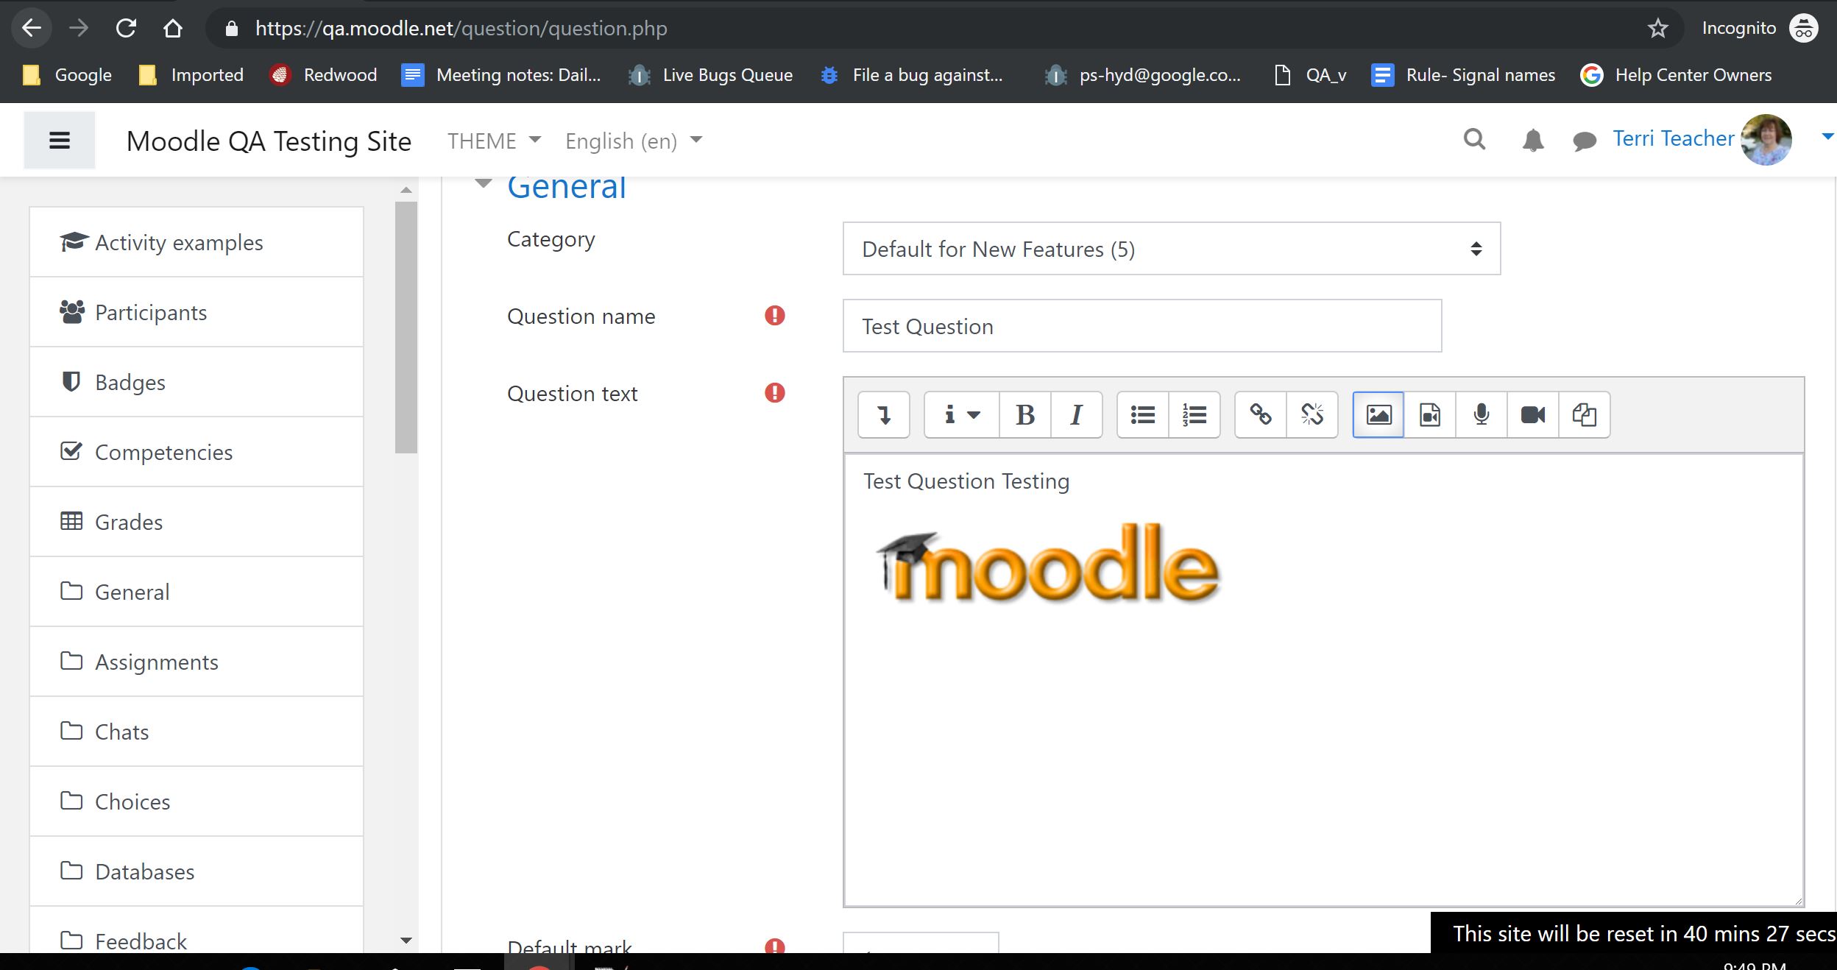Open Rule- Signal names bookmark

[x=1463, y=75]
